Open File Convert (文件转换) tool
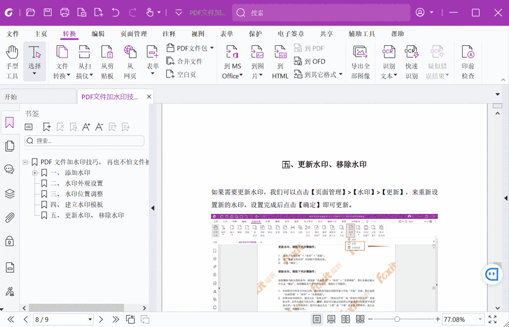Image resolution: width=509 pixels, height=327 pixels. [x=62, y=62]
